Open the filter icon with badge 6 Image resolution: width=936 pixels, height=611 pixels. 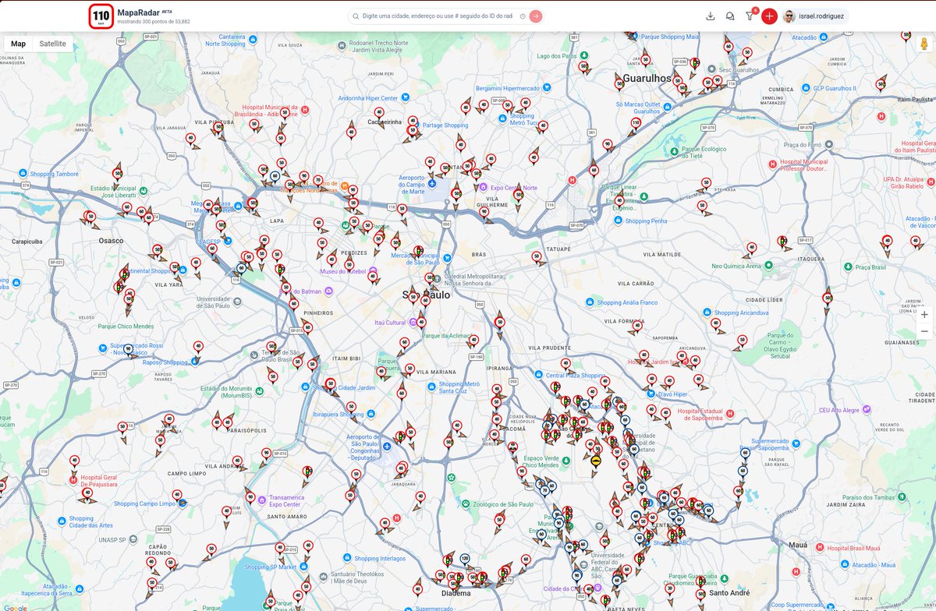(x=750, y=16)
